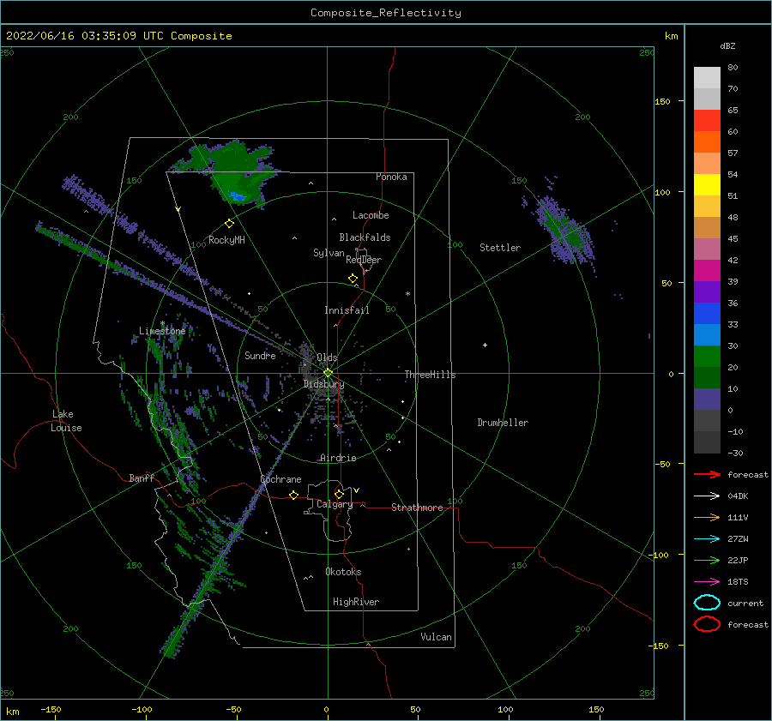Select the 30 dBZ green swatch
Screen dimensions: 772x721
(707, 356)
